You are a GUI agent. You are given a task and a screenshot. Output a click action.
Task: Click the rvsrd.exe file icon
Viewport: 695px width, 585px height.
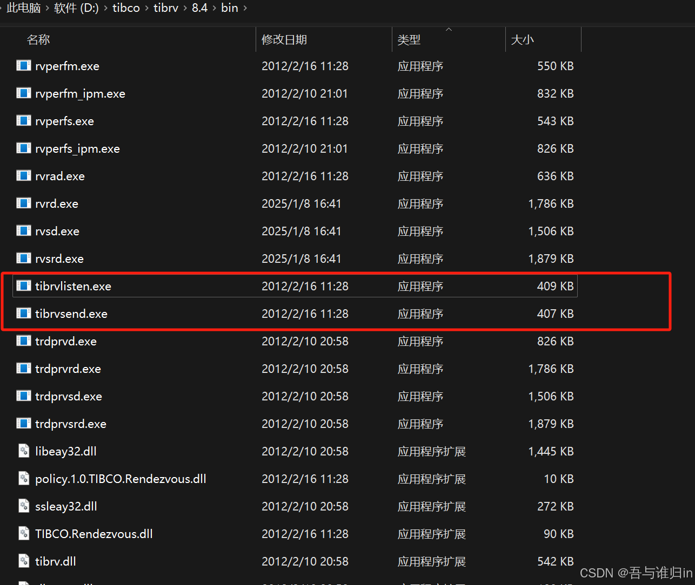(x=24, y=258)
